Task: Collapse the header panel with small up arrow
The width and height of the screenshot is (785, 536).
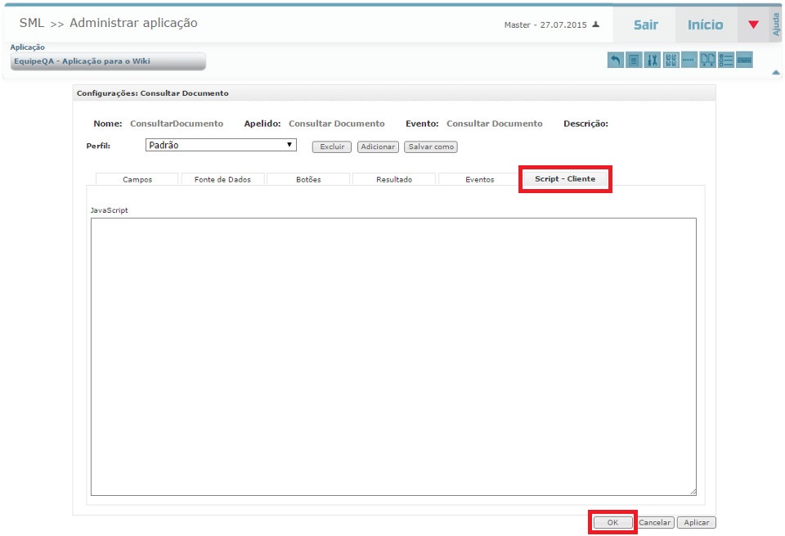Action: pyautogui.click(x=775, y=73)
